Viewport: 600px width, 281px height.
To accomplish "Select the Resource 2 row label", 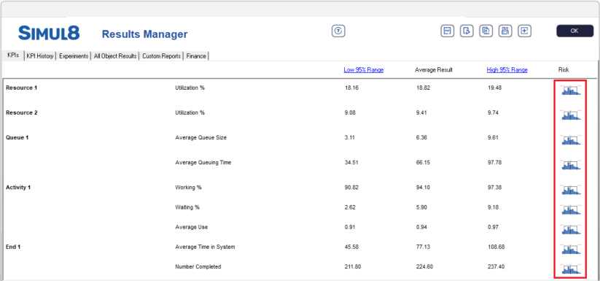I will tap(22, 112).
